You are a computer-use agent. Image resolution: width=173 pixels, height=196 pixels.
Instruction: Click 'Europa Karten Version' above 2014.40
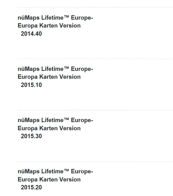pos(49,26)
